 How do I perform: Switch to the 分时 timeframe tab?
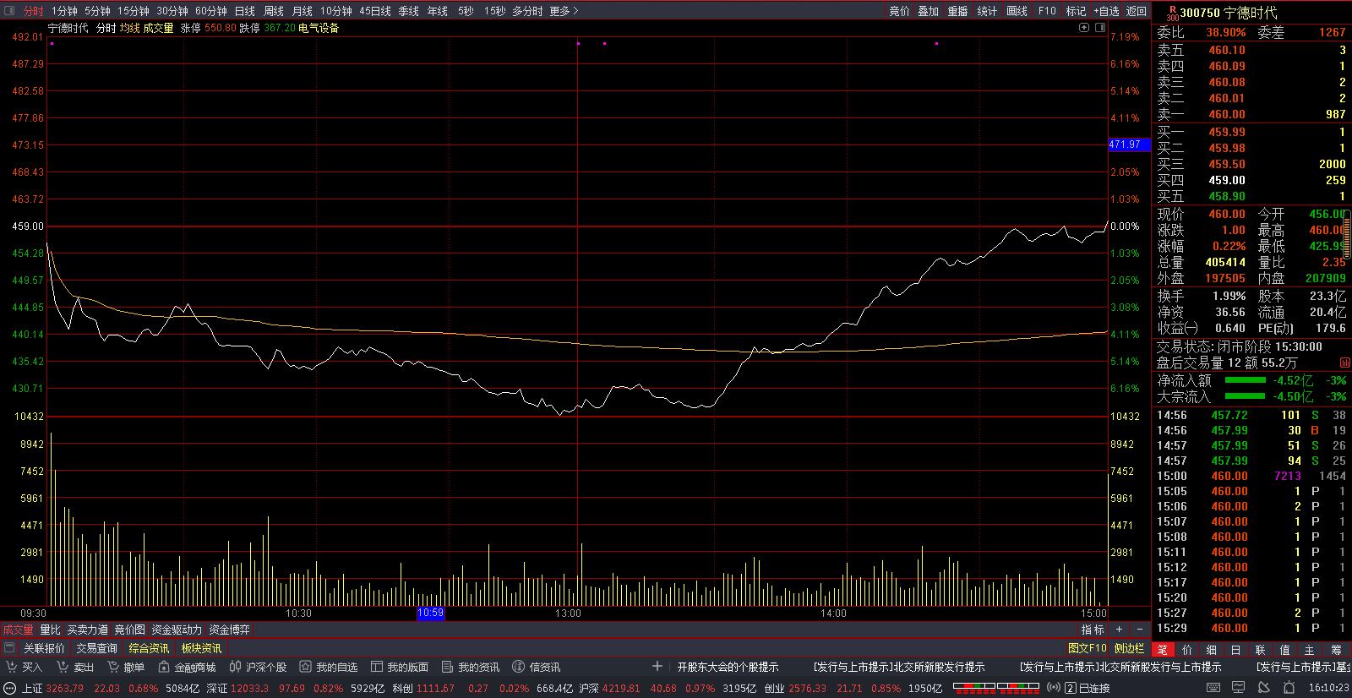pyautogui.click(x=33, y=11)
